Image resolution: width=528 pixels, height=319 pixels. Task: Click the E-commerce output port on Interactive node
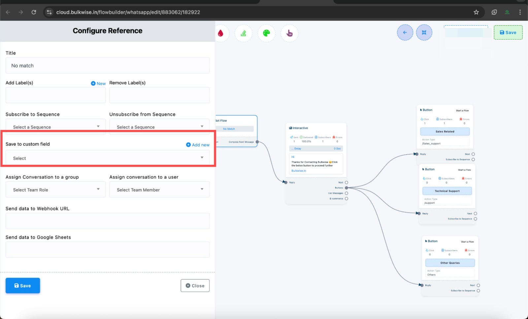[x=346, y=199]
